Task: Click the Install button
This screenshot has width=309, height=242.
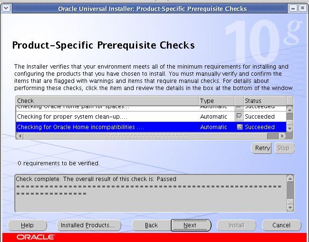Action: pos(236,225)
